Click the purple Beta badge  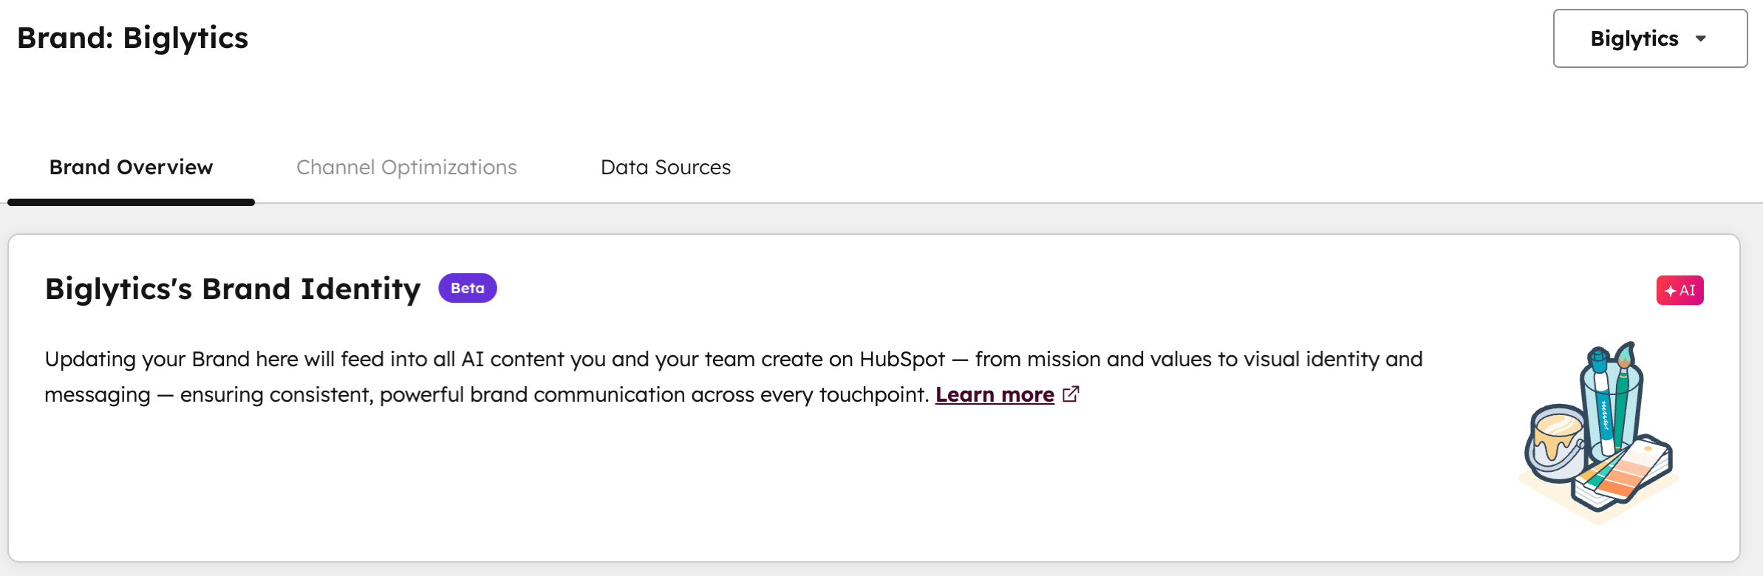[x=467, y=288]
